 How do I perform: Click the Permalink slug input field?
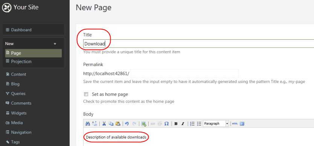(184, 73)
